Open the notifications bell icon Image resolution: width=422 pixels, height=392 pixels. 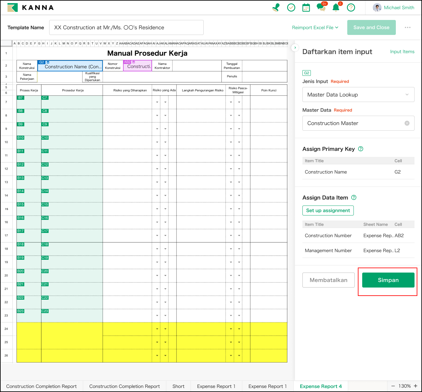coord(336,7)
